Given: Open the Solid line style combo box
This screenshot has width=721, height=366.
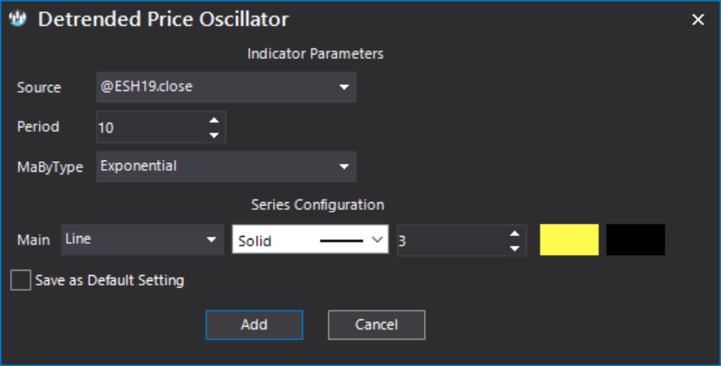Looking at the screenshot, I should point(310,239).
